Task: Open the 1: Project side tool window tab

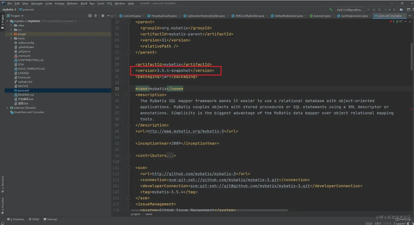Action: [x=2, y=22]
